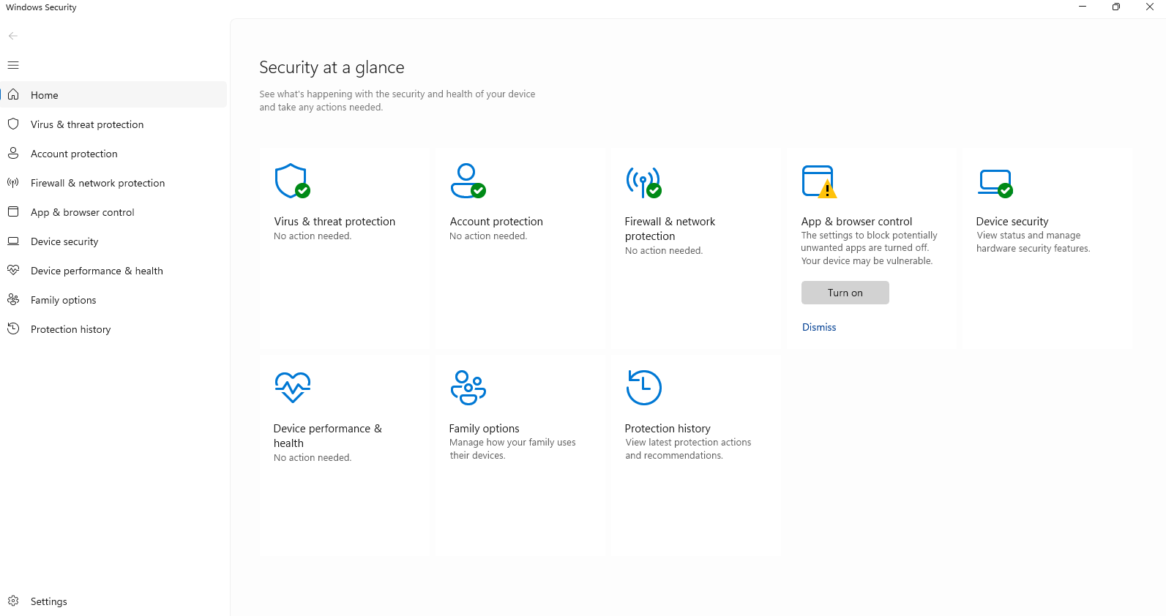This screenshot has height=616, width=1166.
Task: Select Family options in sidebar
Action: 113,299
